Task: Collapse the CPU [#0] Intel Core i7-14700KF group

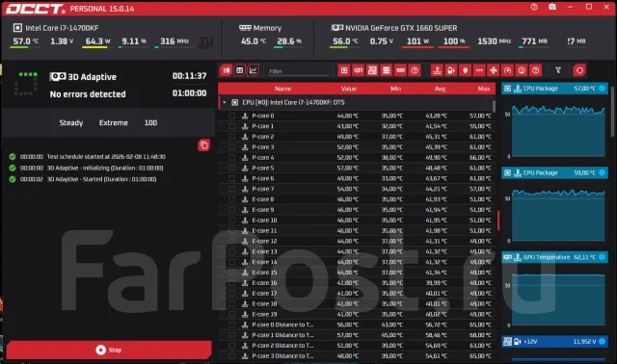Action: coord(225,102)
